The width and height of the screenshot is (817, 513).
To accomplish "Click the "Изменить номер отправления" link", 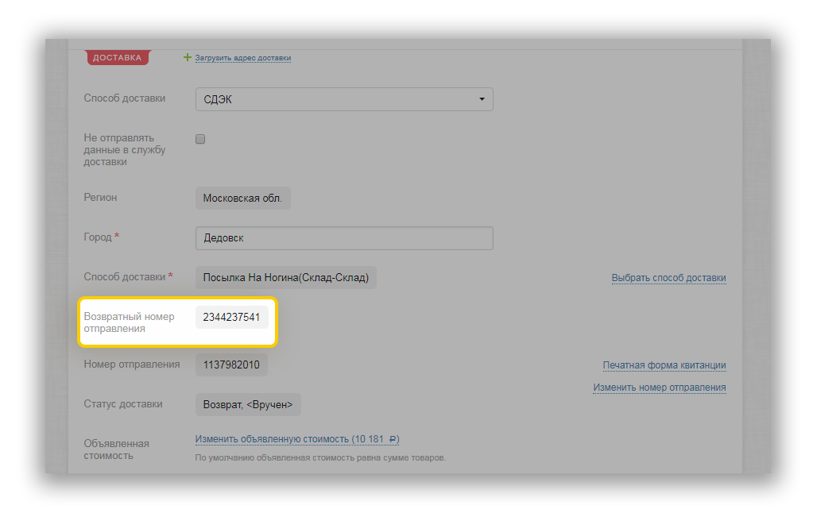I will 659,388.
